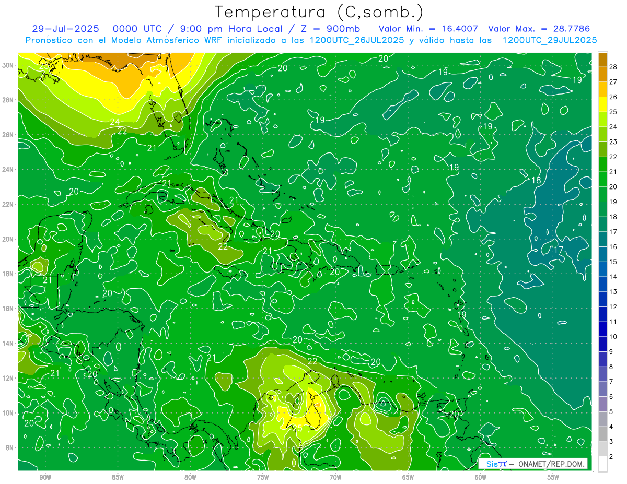Click legend value 15 on color bar
The image size is (627, 484).
614,262
